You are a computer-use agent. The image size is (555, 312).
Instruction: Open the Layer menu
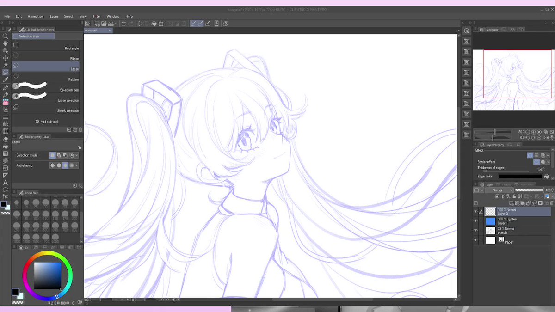[54, 16]
